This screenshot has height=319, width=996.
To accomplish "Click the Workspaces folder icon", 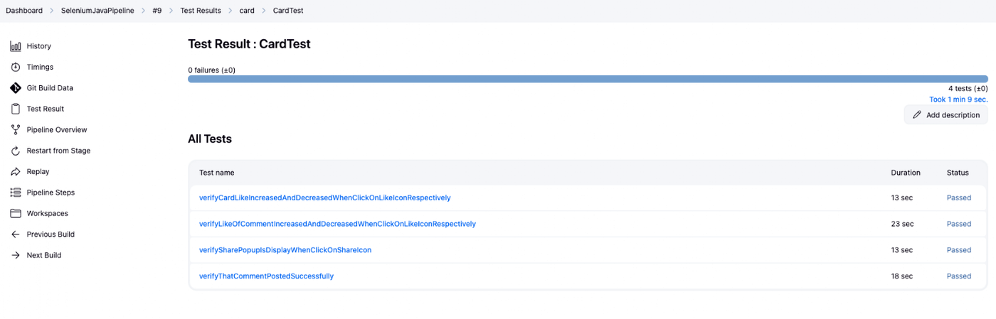I will click(x=16, y=213).
